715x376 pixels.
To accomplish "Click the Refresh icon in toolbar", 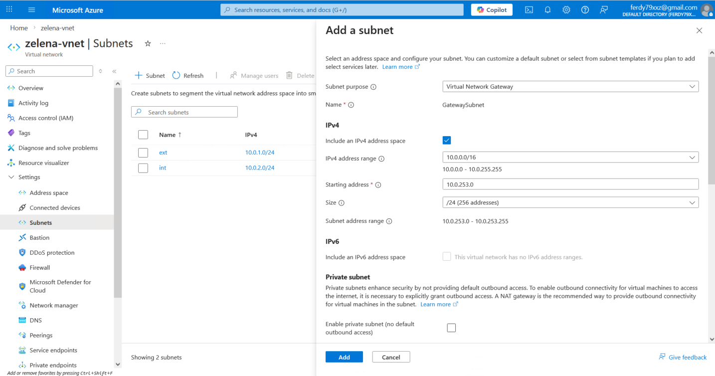I will pos(177,75).
